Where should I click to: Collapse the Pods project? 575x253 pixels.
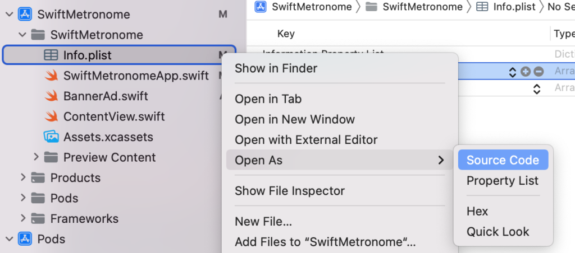10,240
